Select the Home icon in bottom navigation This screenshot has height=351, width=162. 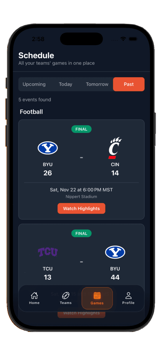(34, 295)
